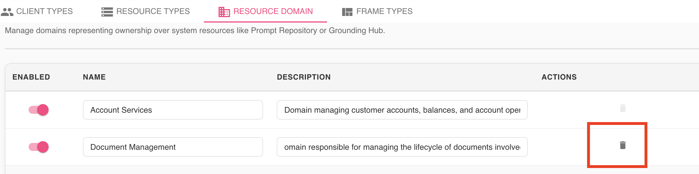699x174 pixels.
Task: Select the Resource Domain tab
Action: [265, 11]
